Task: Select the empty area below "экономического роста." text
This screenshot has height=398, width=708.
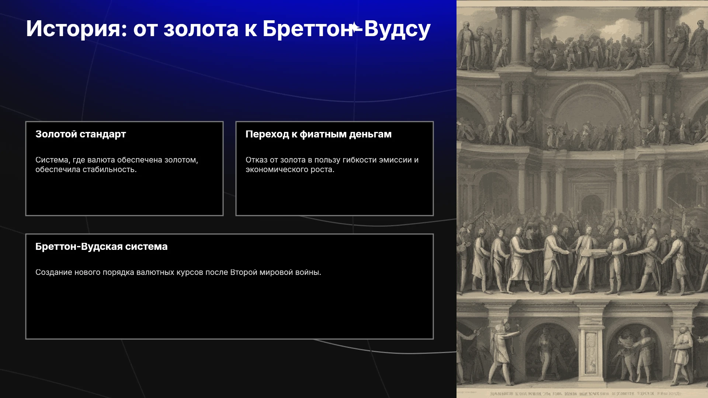Action: (x=334, y=195)
